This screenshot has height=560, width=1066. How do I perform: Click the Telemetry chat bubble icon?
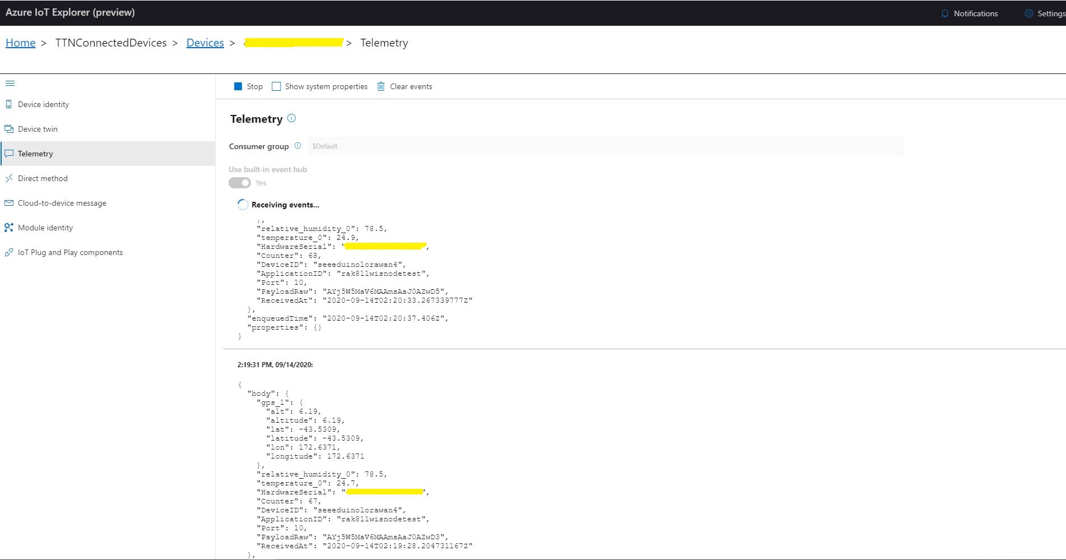point(9,153)
